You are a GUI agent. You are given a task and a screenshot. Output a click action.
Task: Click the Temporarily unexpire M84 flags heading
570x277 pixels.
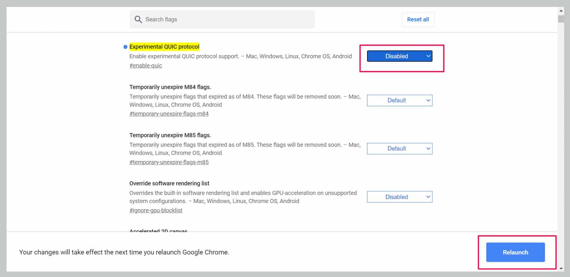click(170, 87)
